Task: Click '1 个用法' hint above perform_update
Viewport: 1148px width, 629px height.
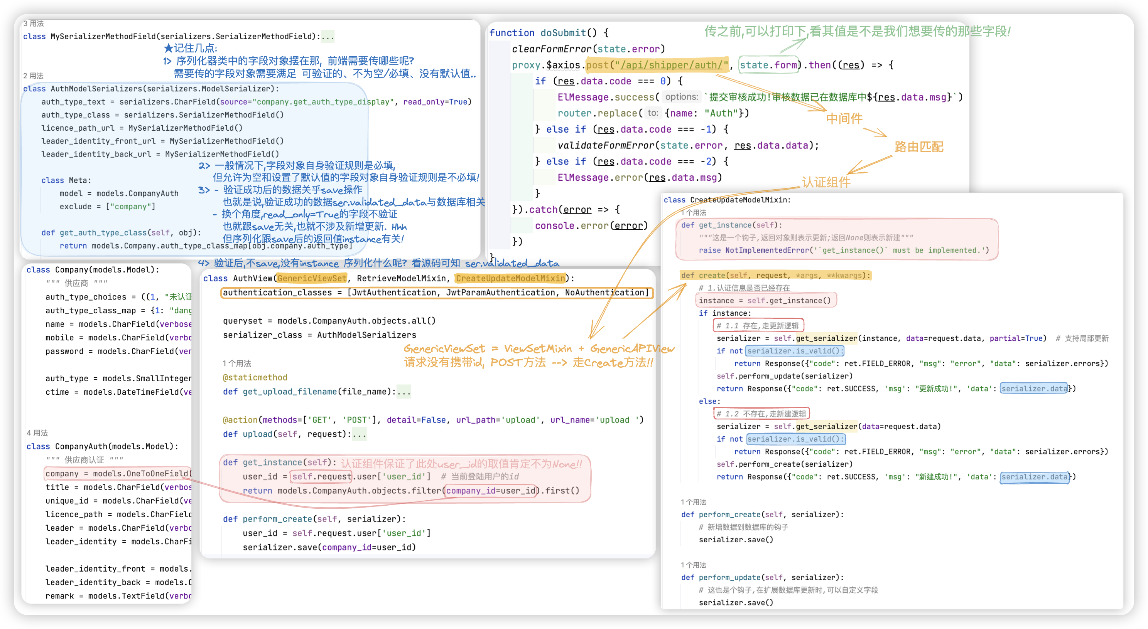Action: [694, 565]
